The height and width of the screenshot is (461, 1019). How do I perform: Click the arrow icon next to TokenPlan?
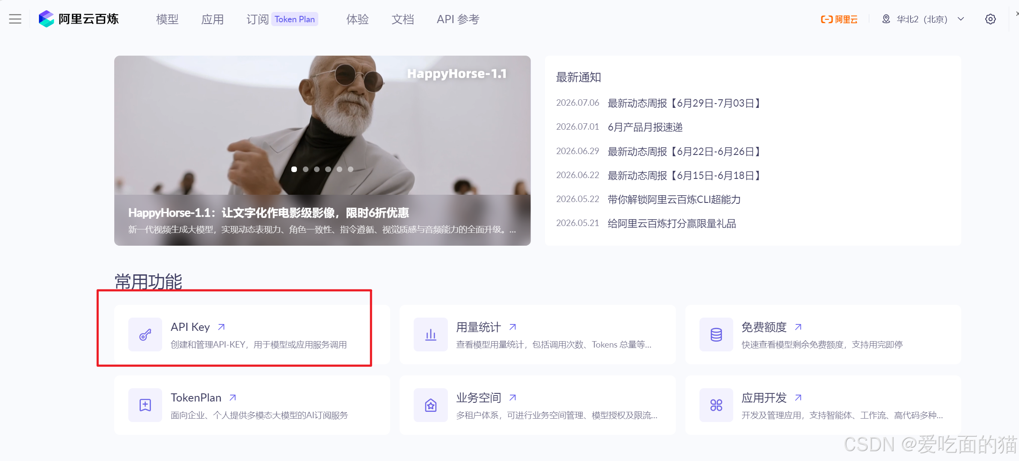[233, 398]
